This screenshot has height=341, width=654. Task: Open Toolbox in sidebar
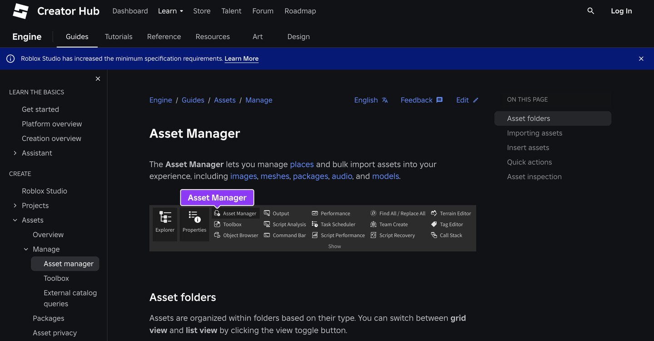pos(56,278)
